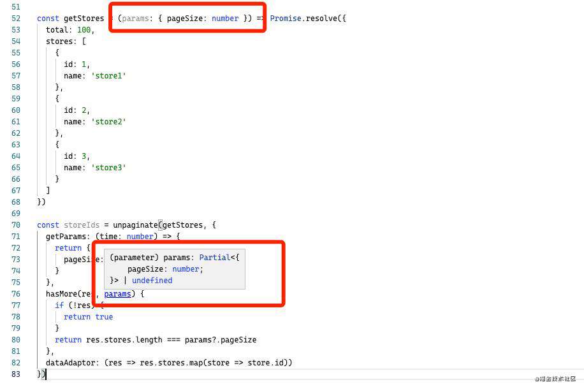The width and height of the screenshot is (584, 389).
Task: Select the 'store3' string literal
Action: coord(109,168)
